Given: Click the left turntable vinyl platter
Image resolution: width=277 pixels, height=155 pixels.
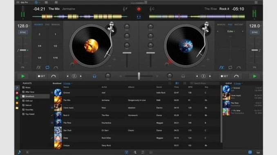Looking at the screenshot, I should (92, 46).
